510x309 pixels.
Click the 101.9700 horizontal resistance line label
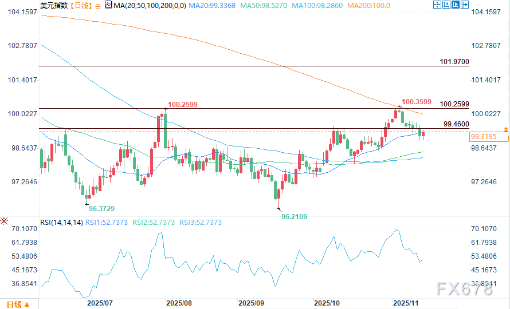tap(455, 61)
